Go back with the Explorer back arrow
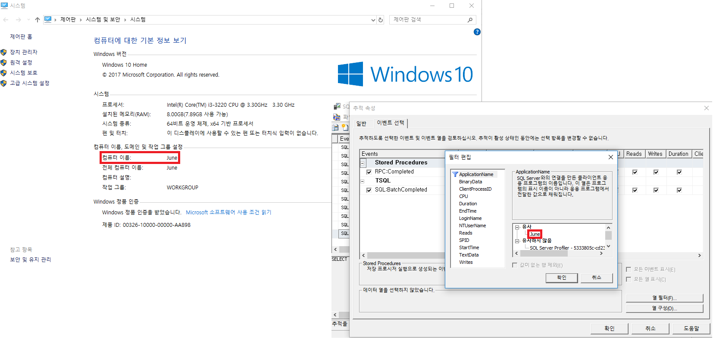Viewport: 713px width, 340px height. coord(6,20)
